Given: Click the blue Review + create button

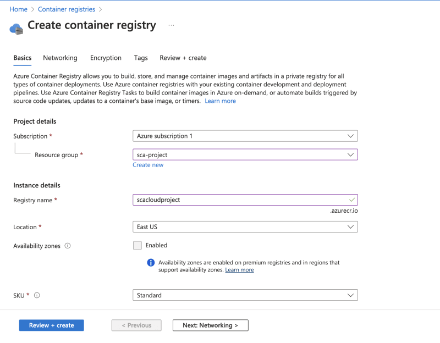Looking at the screenshot, I should point(51,325).
